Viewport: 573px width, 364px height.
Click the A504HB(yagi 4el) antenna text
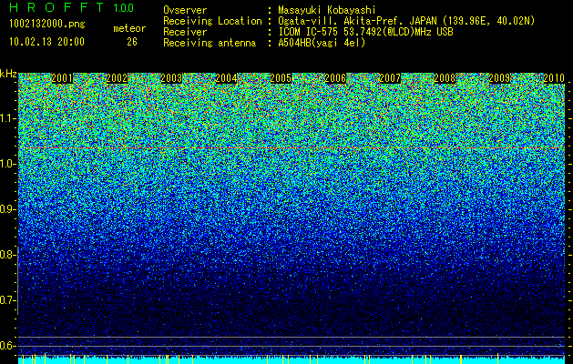tap(322, 43)
